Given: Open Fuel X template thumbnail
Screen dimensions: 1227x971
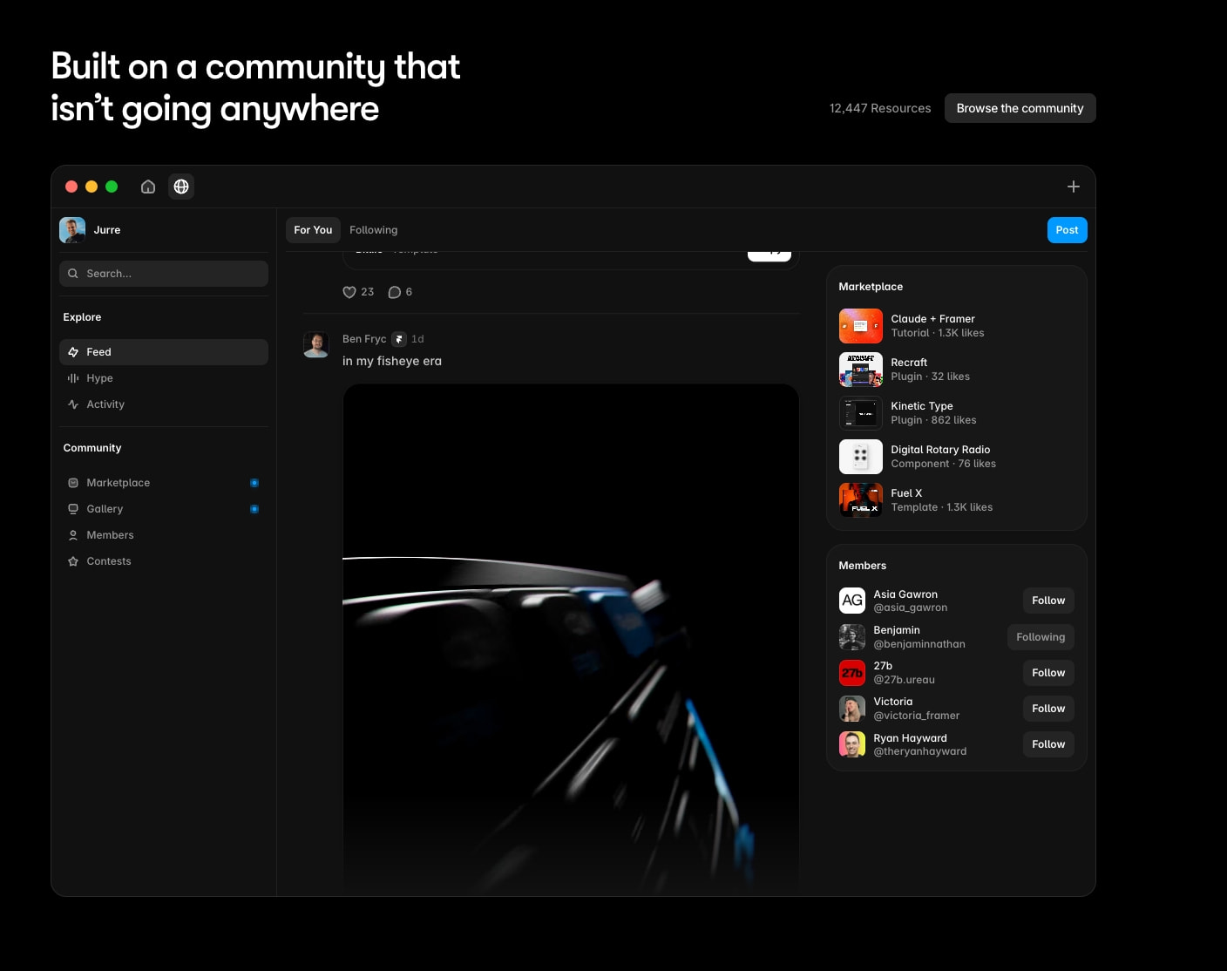Looking at the screenshot, I should pyautogui.click(x=861, y=500).
